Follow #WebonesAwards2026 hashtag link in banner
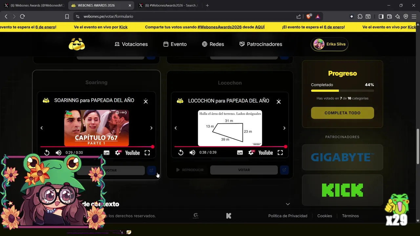The width and height of the screenshot is (420, 236). click(x=220, y=27)
